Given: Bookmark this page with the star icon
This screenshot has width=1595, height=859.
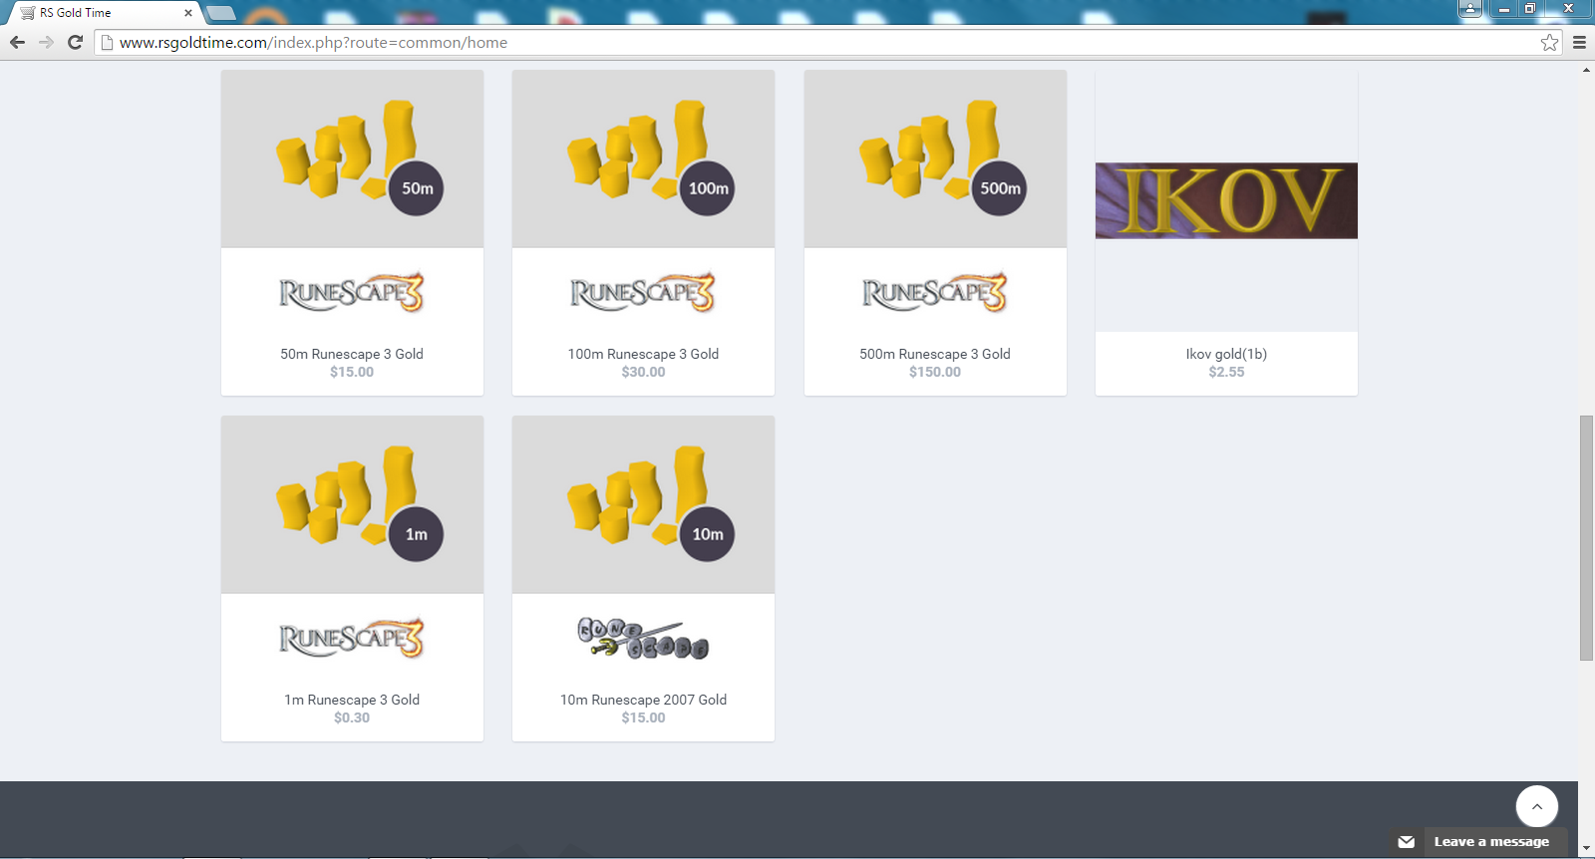Looking at the screenshot, I should 1549,42.
